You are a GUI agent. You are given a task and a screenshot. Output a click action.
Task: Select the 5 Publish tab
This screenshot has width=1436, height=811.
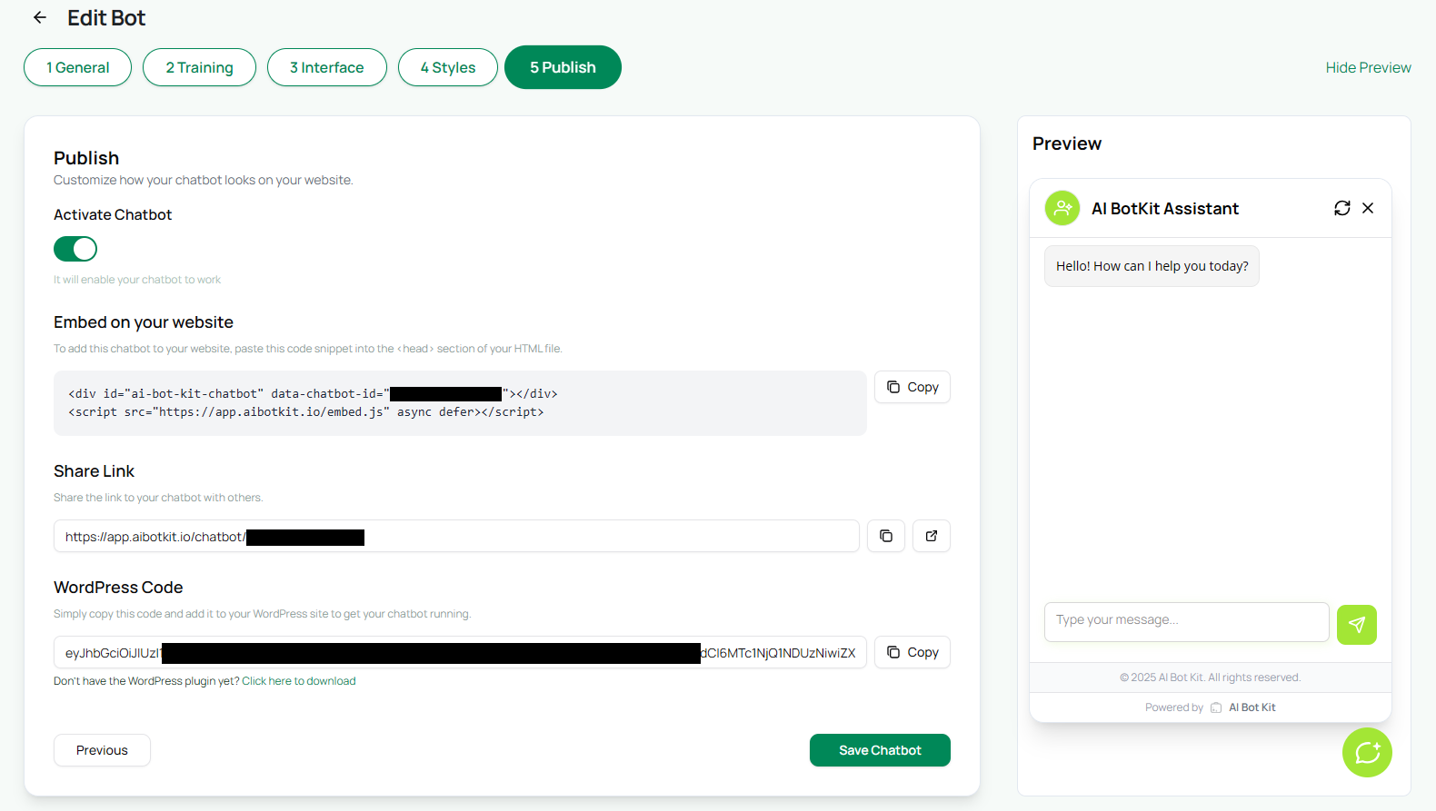563,67
